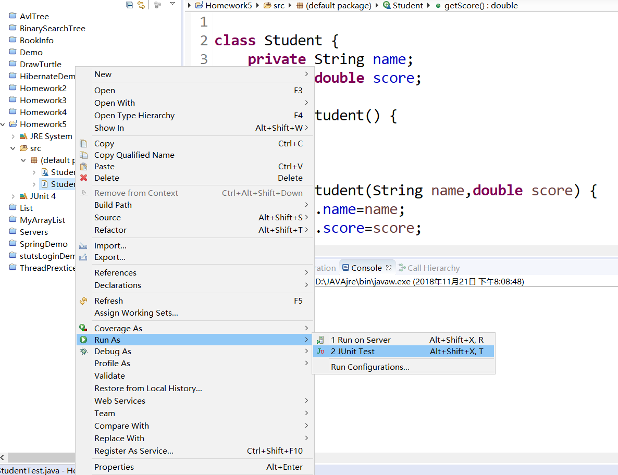Collapse the src folder node

[x=13, y=148]
